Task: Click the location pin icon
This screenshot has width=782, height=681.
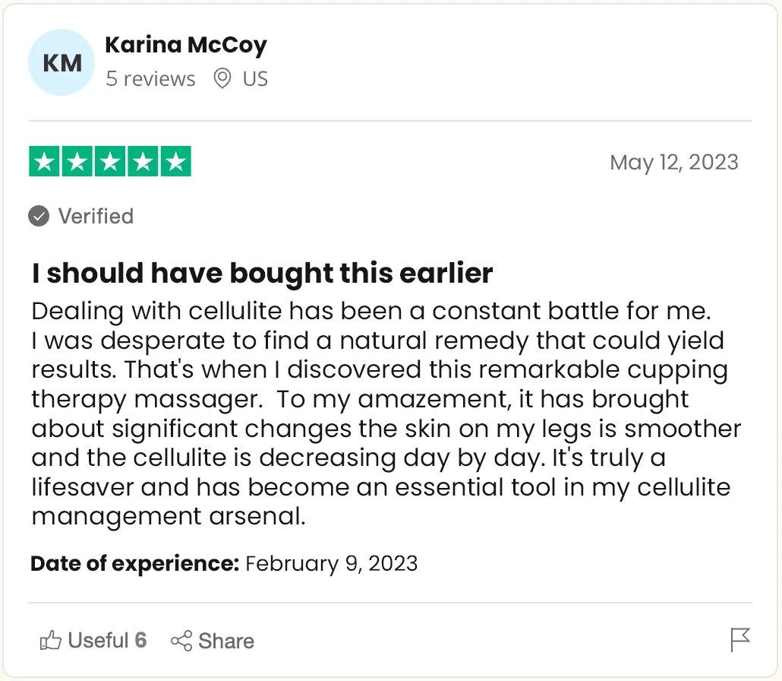Action: pos(222,78)
